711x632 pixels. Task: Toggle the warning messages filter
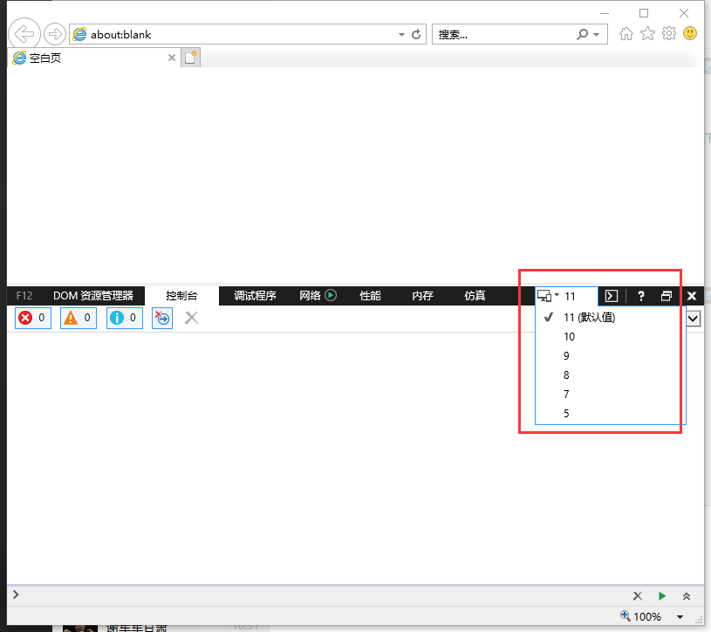coord(79,318)
